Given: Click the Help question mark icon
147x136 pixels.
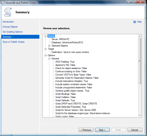Looking at the screenshot, I should coord(135,22).
